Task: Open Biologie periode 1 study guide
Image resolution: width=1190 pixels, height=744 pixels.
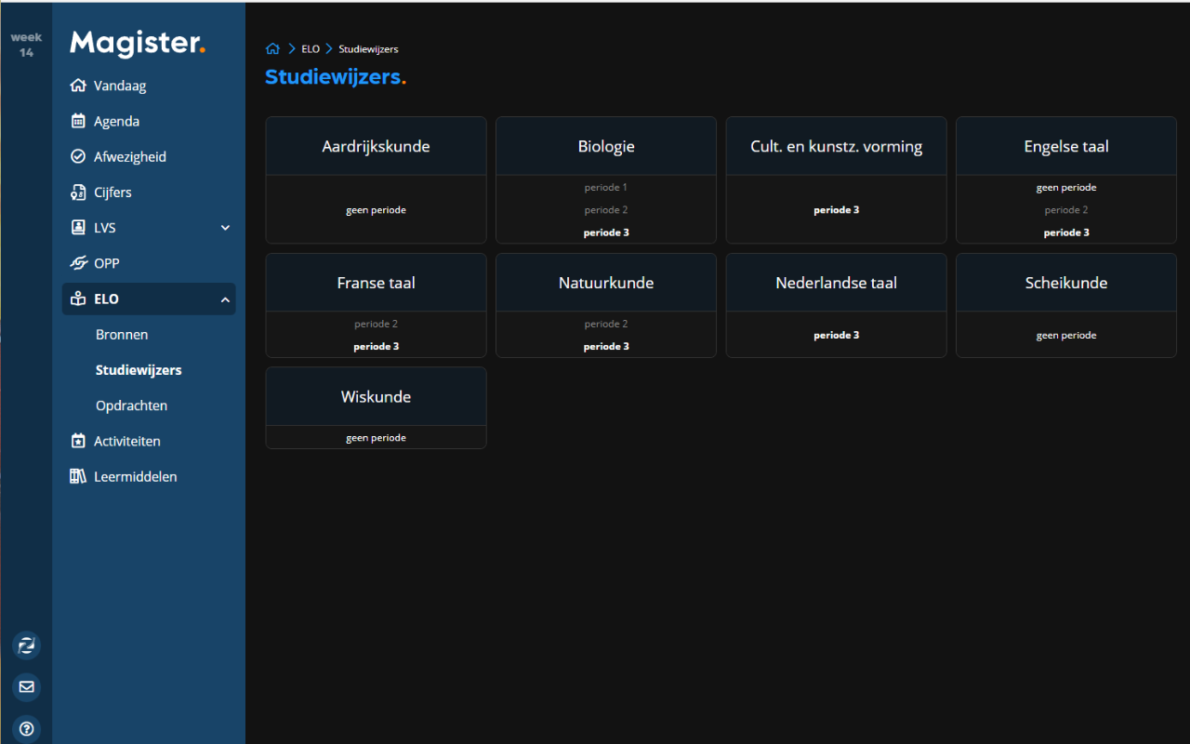Action: pos(606,188)
